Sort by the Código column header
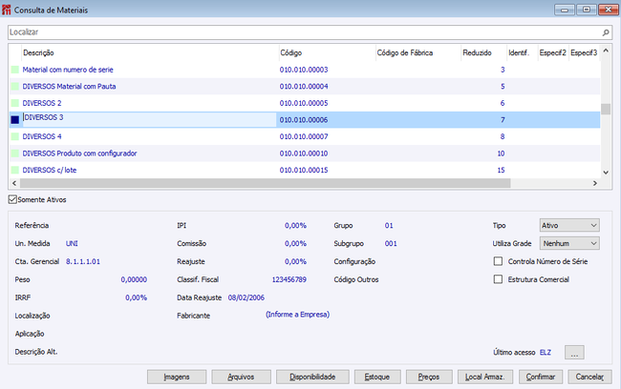 pyautogui.click(x=291, y=53)
